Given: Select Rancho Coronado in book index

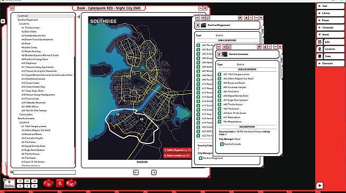Looking at the screenshot, I should click(x=26, y=118).
